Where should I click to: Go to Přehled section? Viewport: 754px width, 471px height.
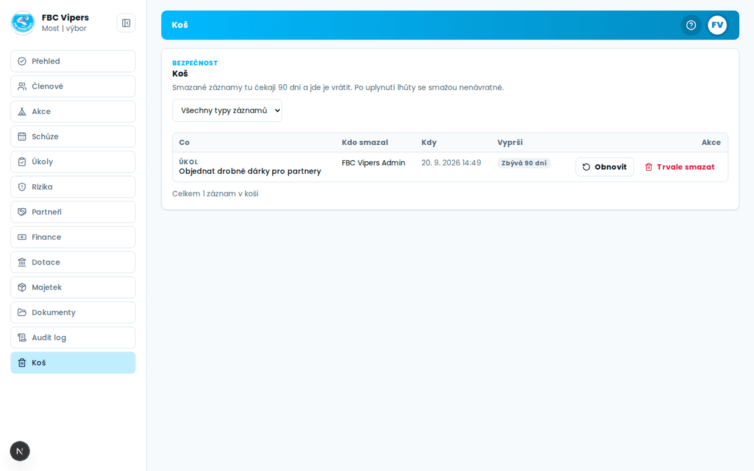(73, 61)
